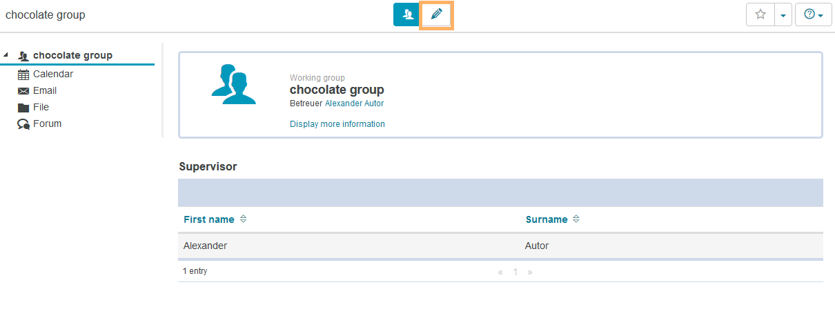Image resolution: width=835 pixels, height=327 pixels.
Task: Open the favorites dropdown arrow
Action: [x=783, y=14]
